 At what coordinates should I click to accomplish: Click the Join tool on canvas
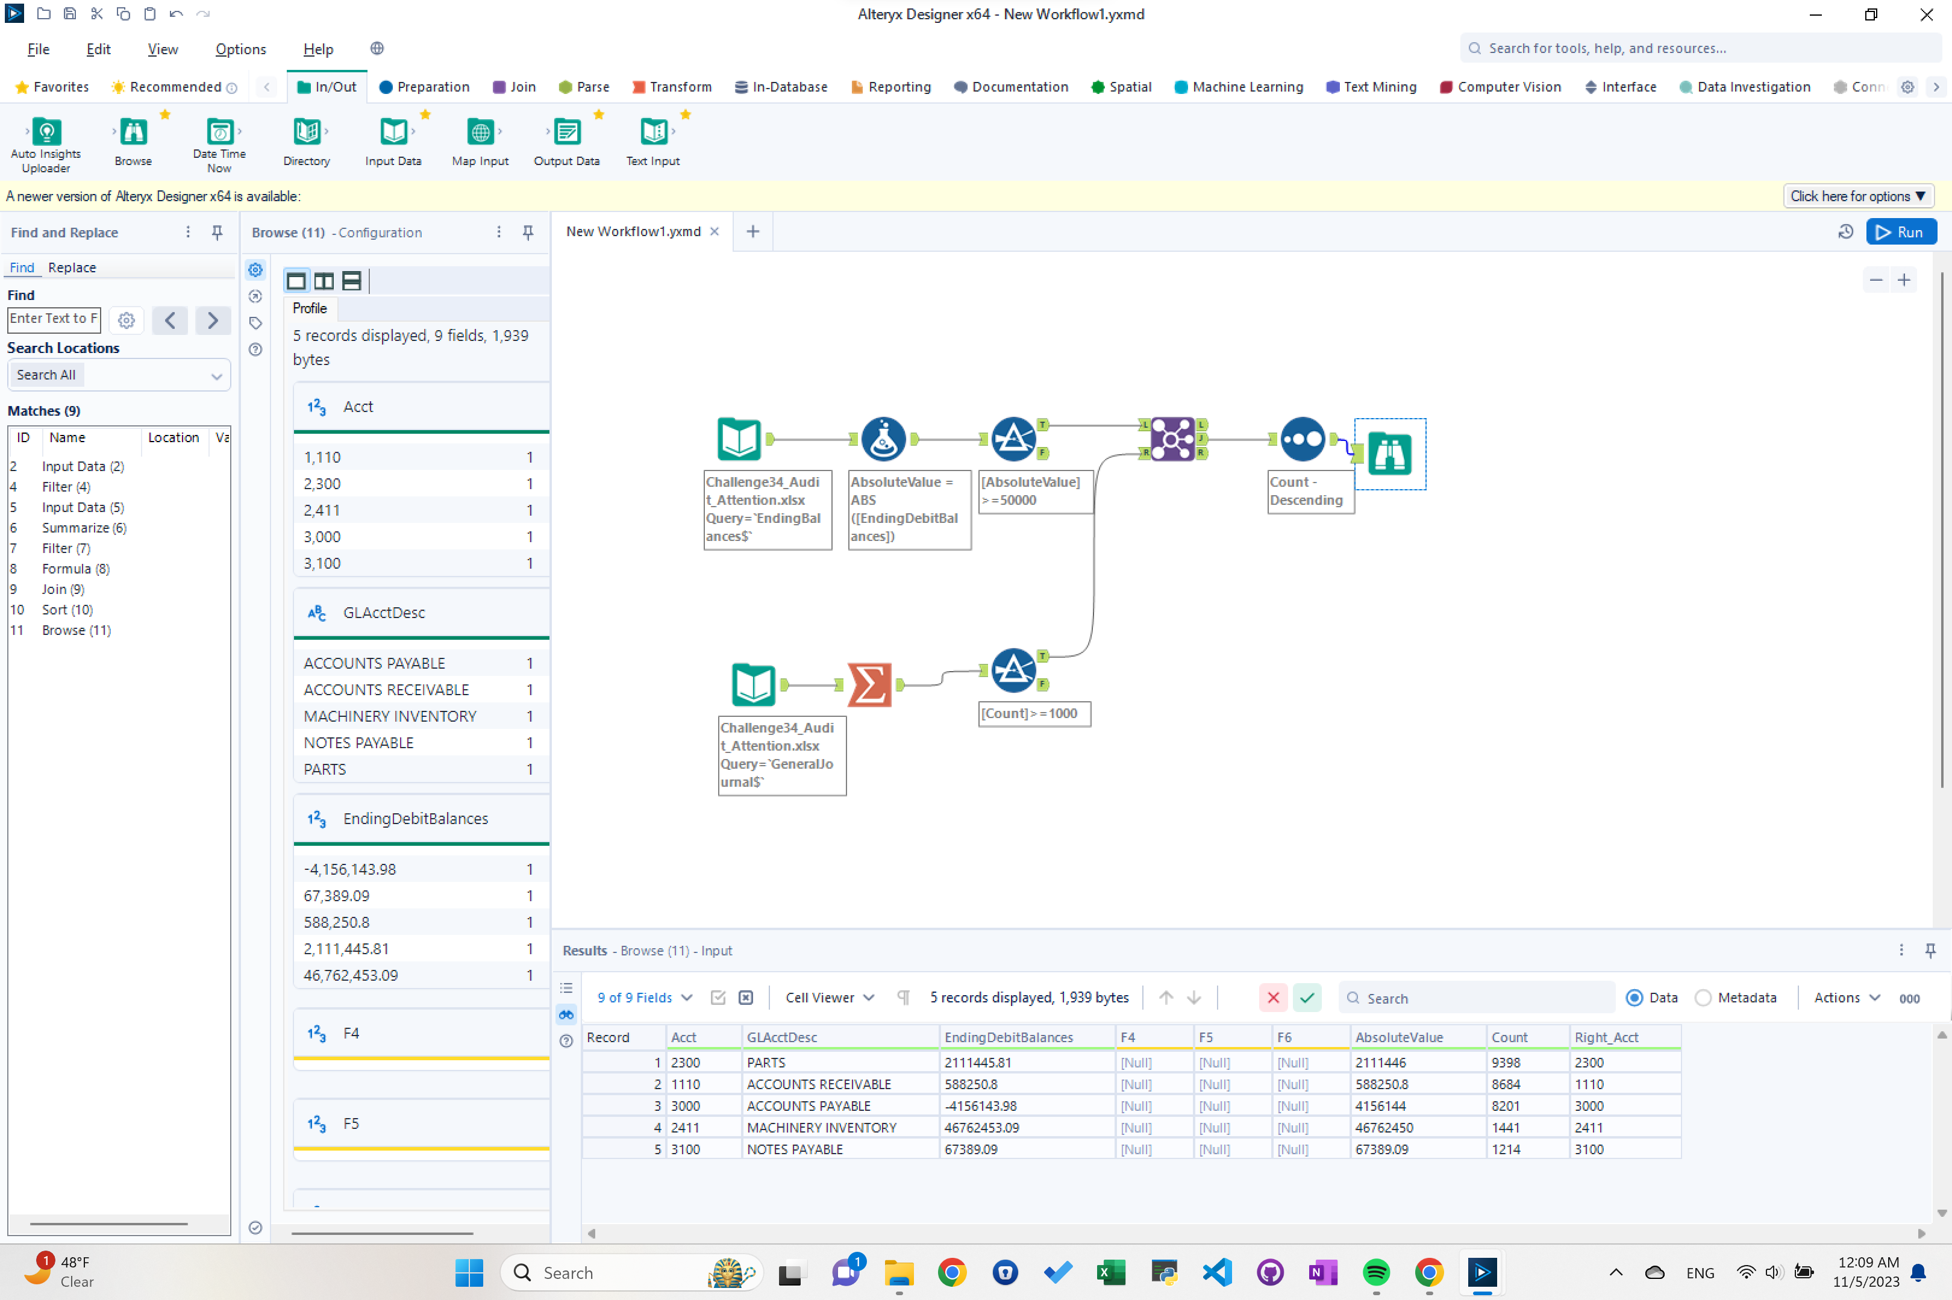tap(1172, 439)
